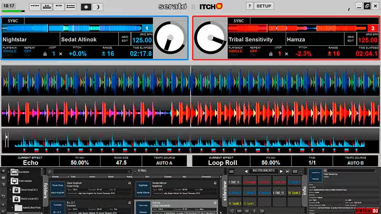The width and height of the screenshot is (381, 214).
Task: Toggle SYNC on deck 2
Action: pos(239,21)
